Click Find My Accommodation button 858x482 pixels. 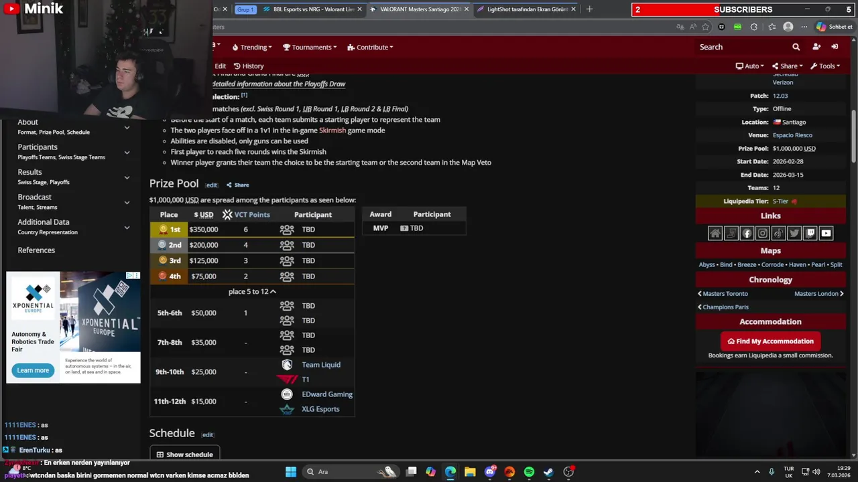tap(771, 341)
